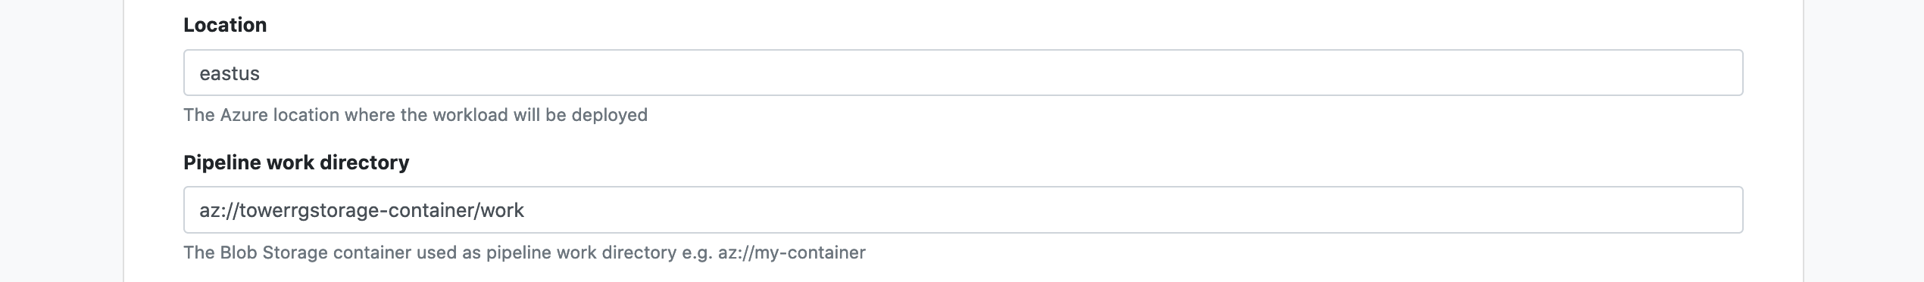
Task: Click the gray page margin left of the form
Action: [61, 141]
